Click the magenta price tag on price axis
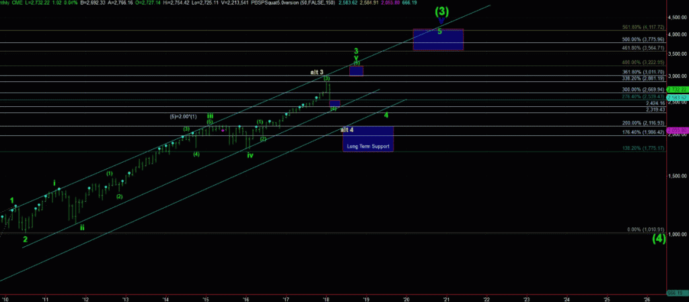689x302 pixels. (677, 130)
